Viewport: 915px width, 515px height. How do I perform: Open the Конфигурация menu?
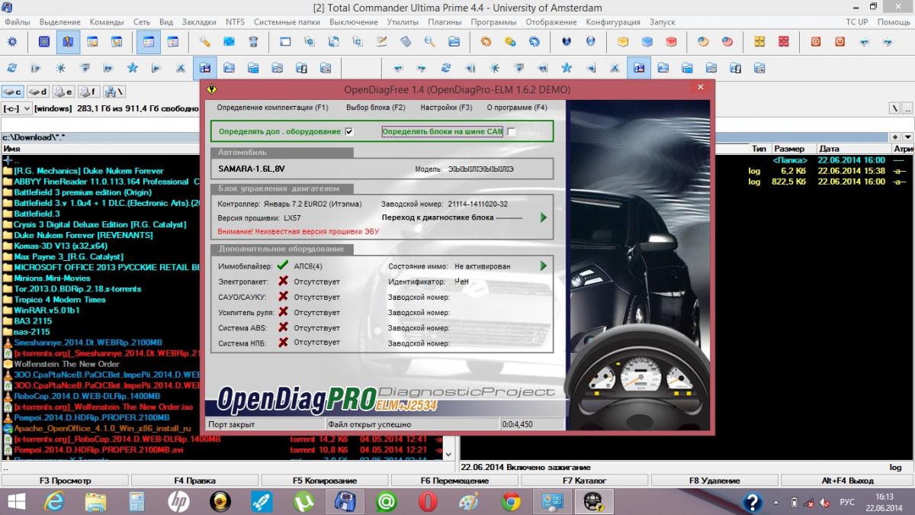coord(612,22)
